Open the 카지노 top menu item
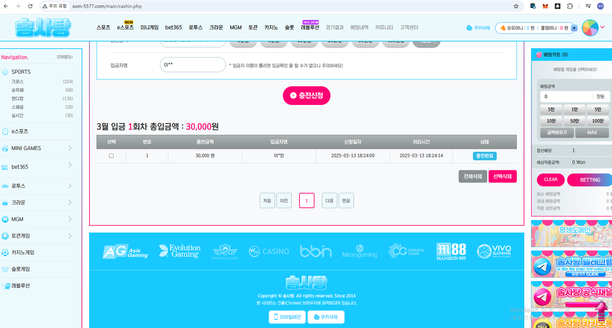Screen dimensions: 612x328 pos(271,27)
